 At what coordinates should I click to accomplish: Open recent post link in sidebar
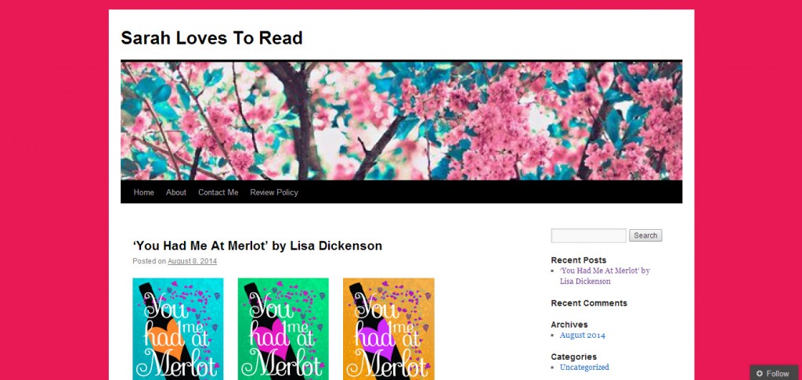[605, 276]
